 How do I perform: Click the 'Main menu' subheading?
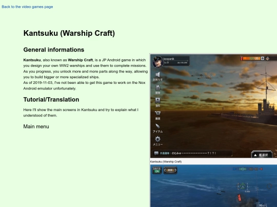tap(36, 127)
